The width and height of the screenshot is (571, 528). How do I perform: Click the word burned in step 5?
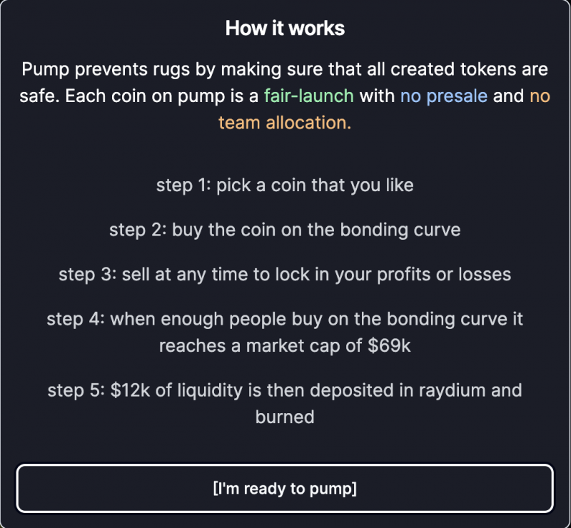pos(285,417)
